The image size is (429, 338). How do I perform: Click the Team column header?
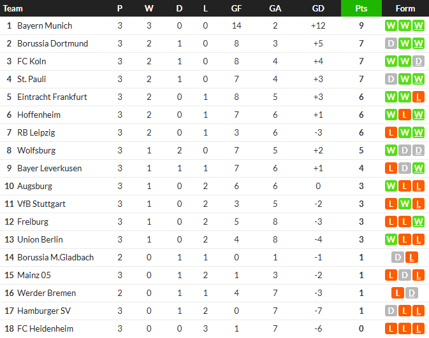point(13,8)
